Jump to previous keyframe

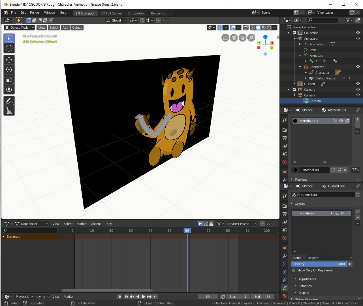[x=132, y=297]
